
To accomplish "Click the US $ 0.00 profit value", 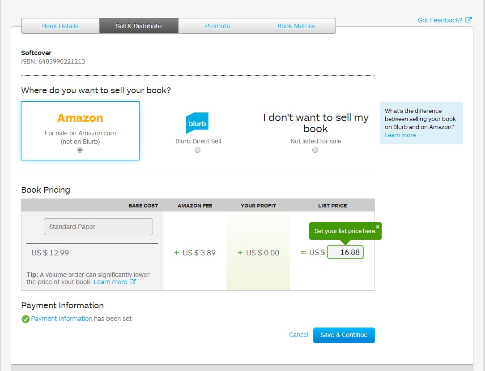I will (x=263, y=253).
